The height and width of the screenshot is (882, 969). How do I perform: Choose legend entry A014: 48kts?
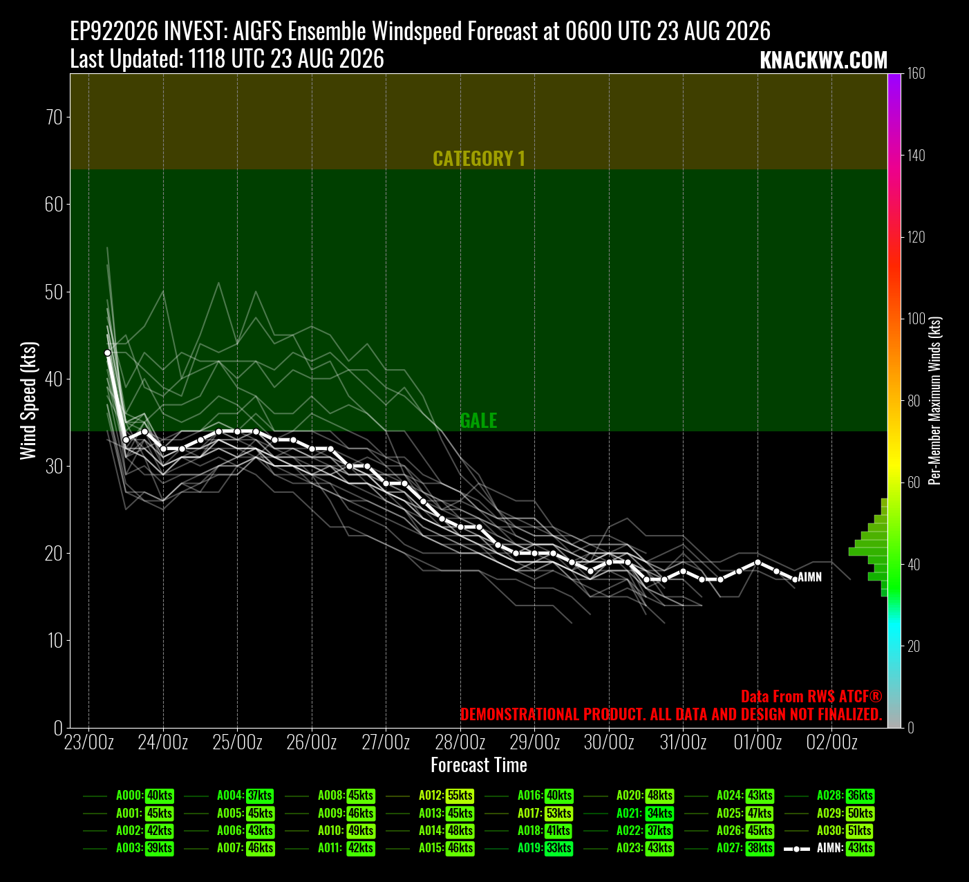pos(431,831)
